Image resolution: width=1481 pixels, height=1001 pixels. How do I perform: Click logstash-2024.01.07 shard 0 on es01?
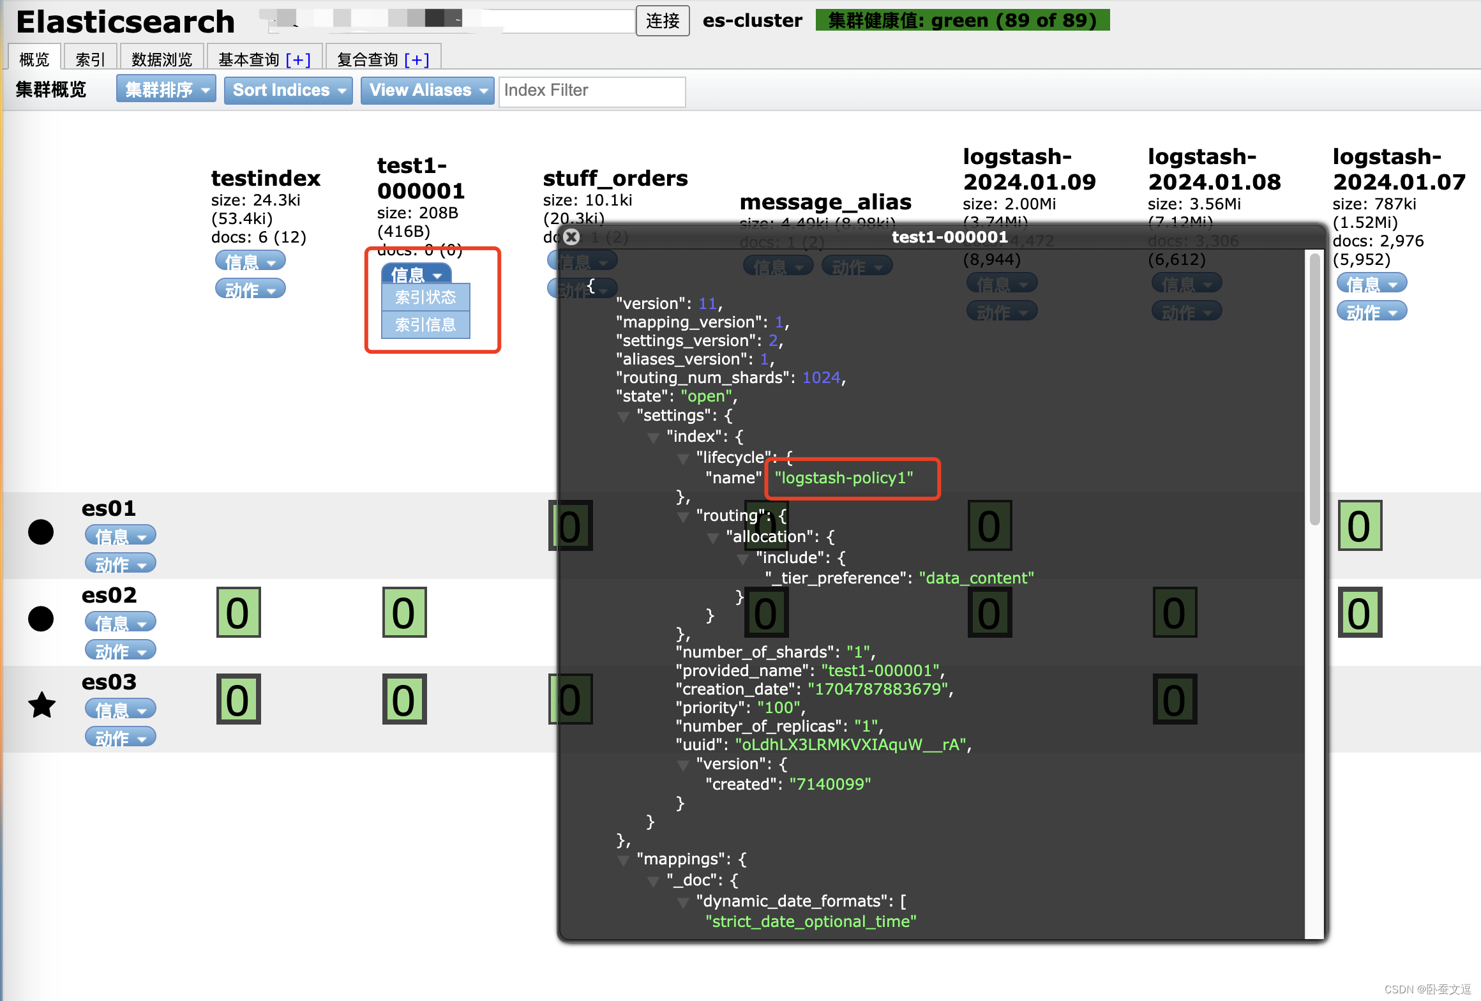1360,526
